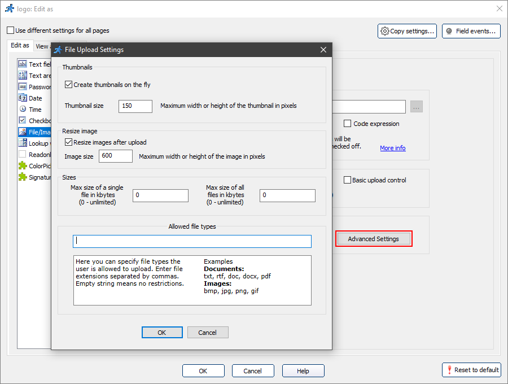Viewport: 508px width, 384px height.
Task: Uncheck Create thumbnails on the fly
Action: click(69, 85)
